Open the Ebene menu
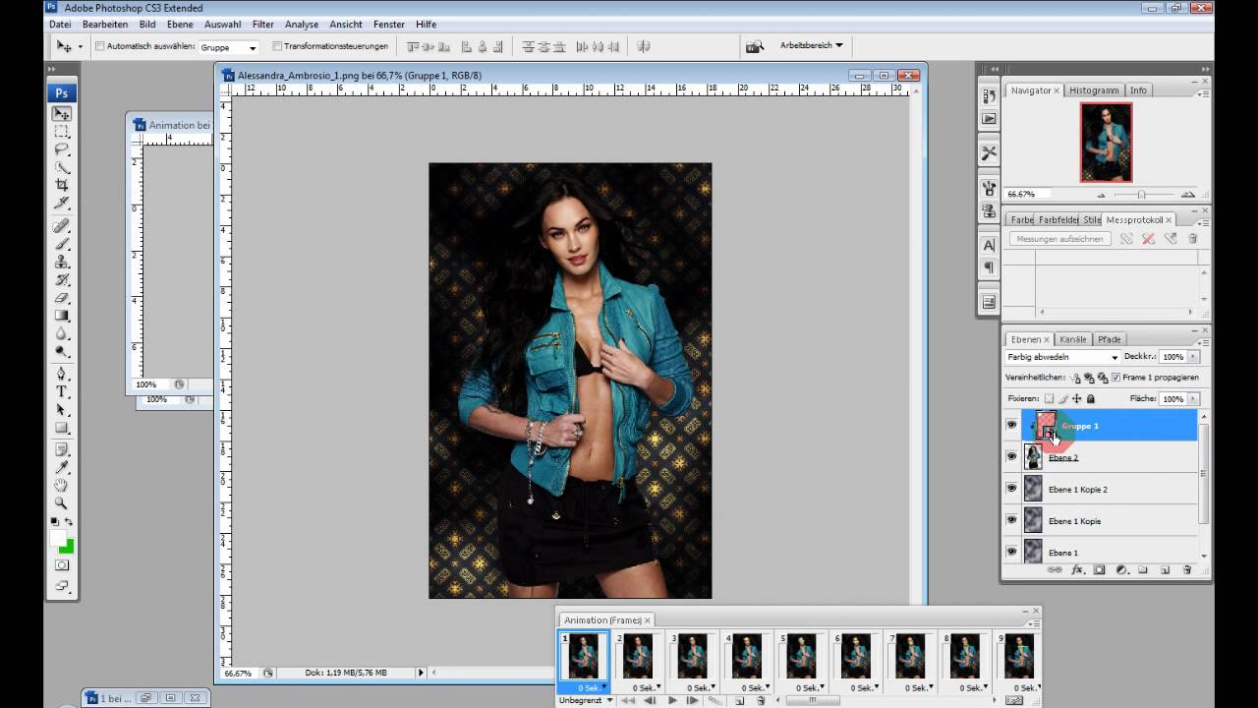 (x=180, y=24)
